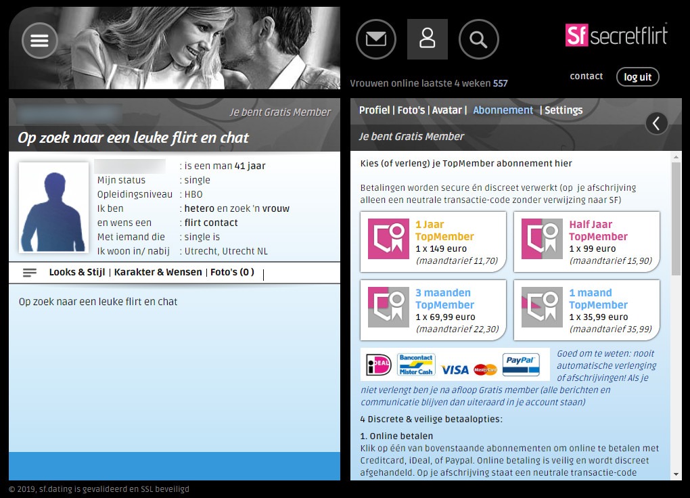Click 'Op zoek naar een leuke flirt en chat' heading
This screenshot has height=498, width=690.
(133, 138)
